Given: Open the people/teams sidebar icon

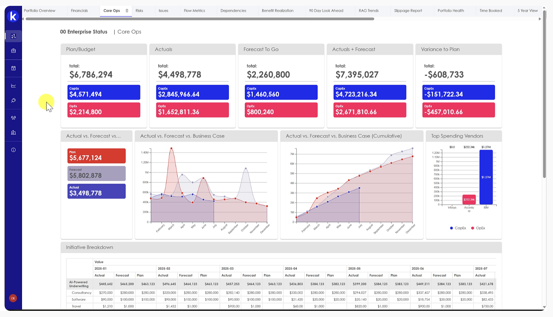Looking at the screenshot, I should click(x=13, y=118).
